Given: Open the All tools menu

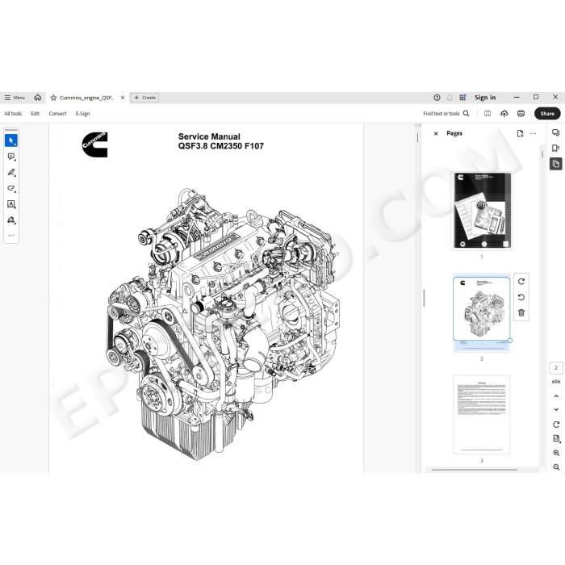Looking at the screenshot, I should [x=13, y=114].
